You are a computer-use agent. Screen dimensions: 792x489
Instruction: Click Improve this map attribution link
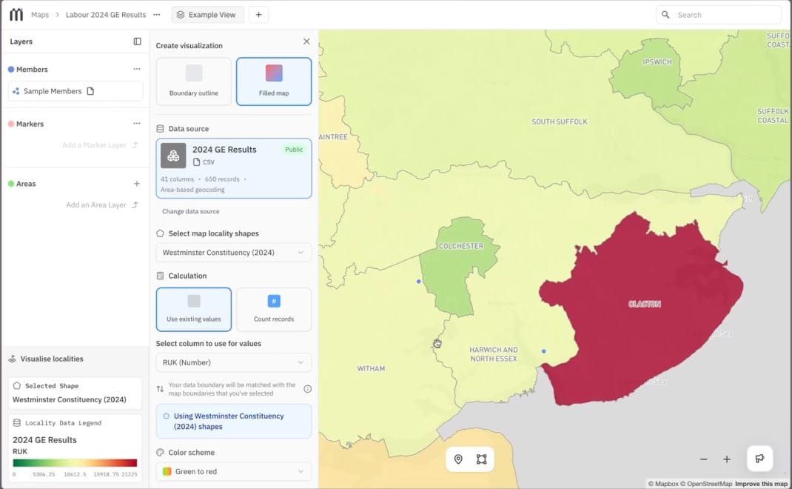point(760,483)
